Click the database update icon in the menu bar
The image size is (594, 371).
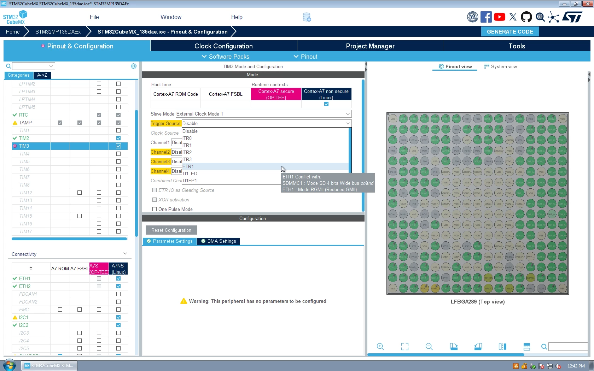point(307,17)
